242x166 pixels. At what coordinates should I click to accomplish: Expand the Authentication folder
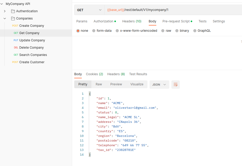4,11
